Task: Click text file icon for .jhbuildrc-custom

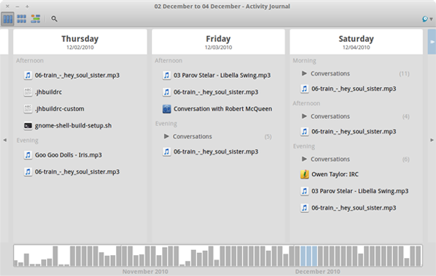Action: (x=28, y=109)
